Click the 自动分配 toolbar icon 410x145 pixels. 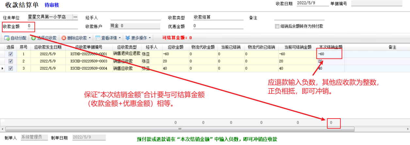click(x=7, y=38)
